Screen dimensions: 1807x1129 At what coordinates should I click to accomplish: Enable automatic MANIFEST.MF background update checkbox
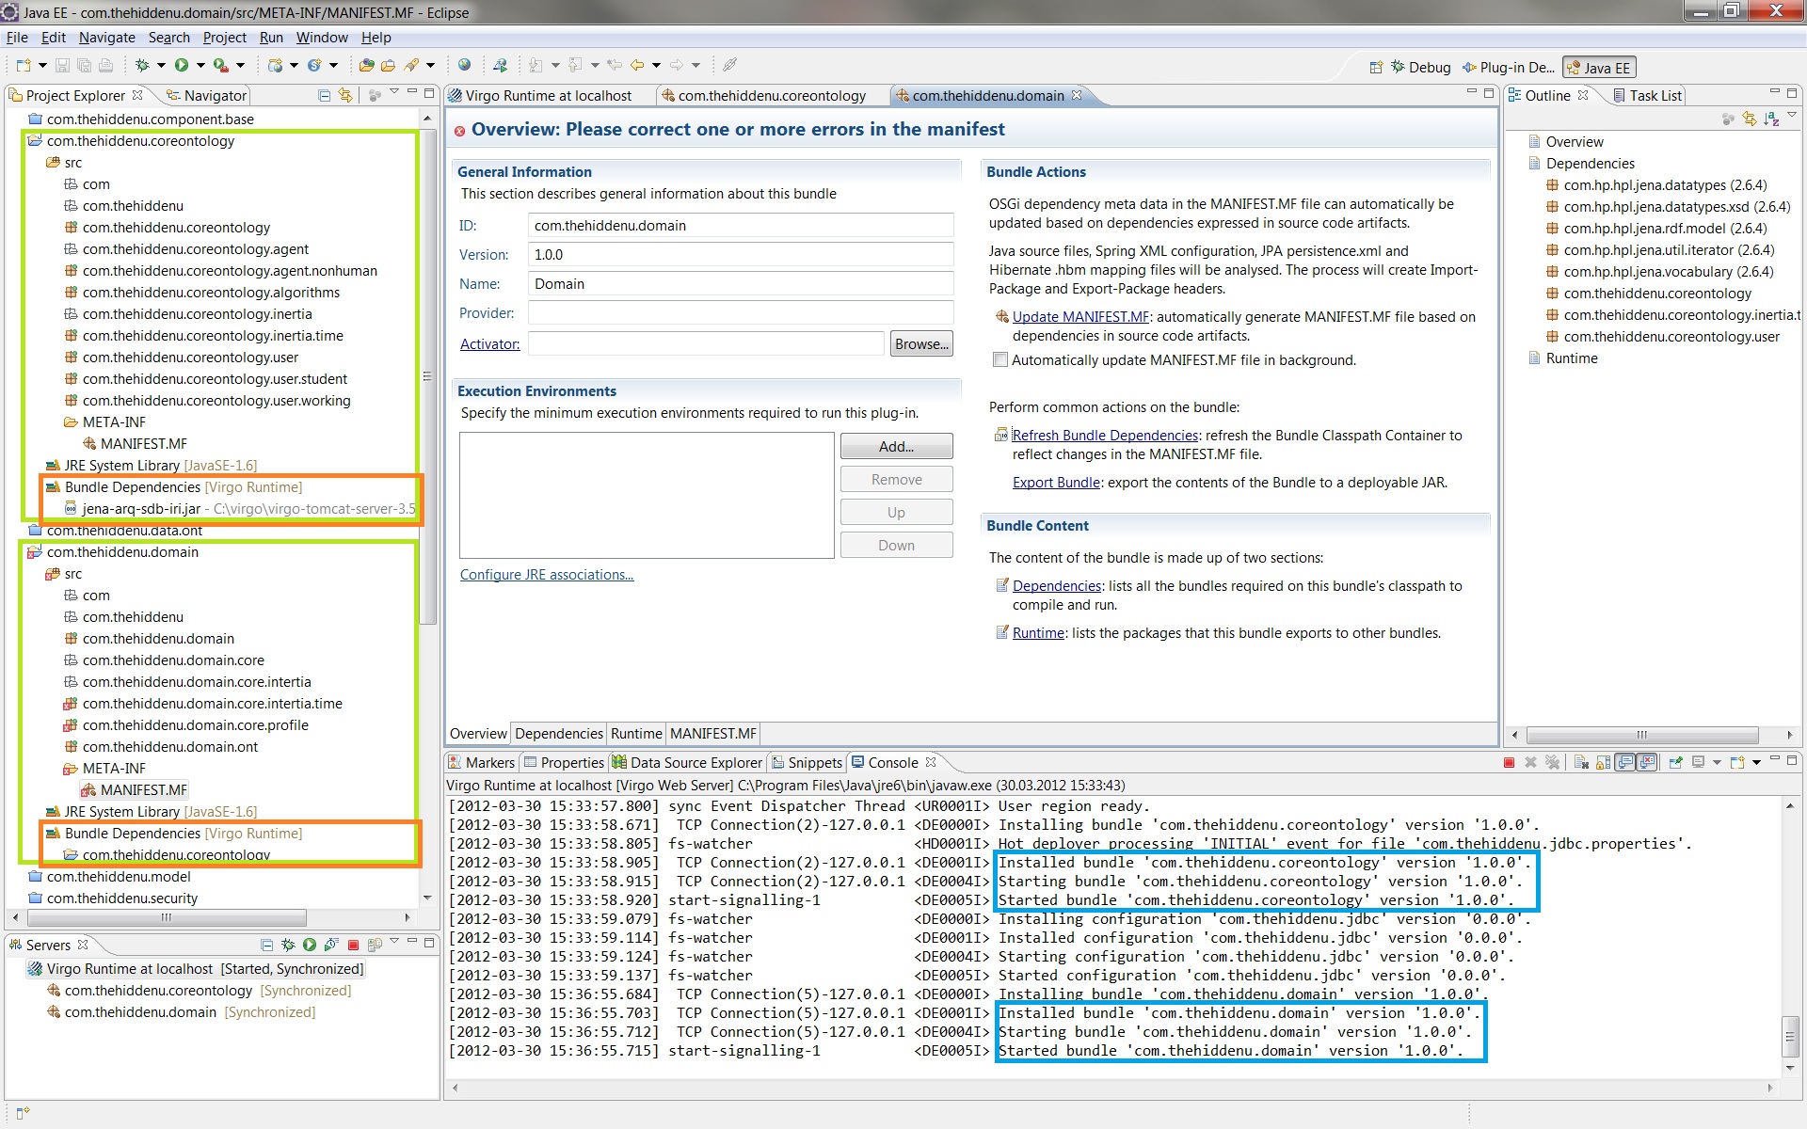point(1000,359)
